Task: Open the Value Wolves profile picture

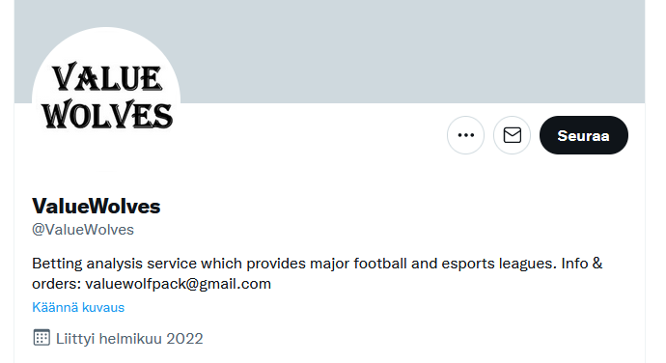Action: [106, 100]
